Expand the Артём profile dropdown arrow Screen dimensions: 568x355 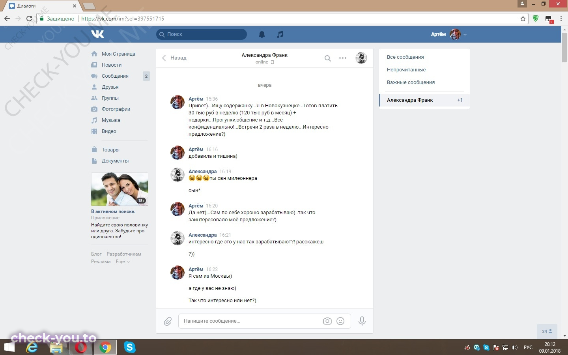pyautogui.click(x=465, y=35)
